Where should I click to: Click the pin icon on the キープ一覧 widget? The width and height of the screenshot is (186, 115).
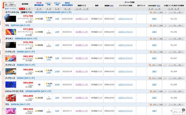[x=174, y=112]
